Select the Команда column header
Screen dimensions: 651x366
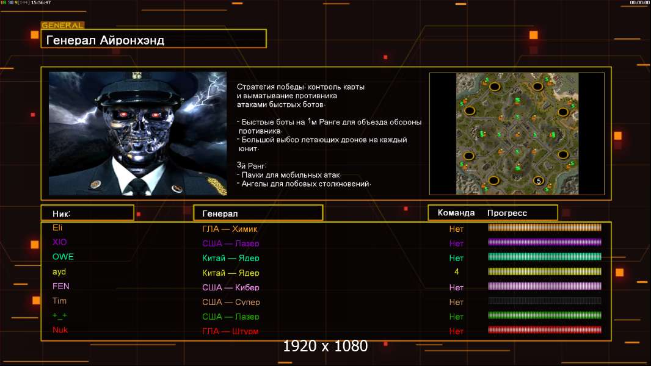[x=456, y=213]
